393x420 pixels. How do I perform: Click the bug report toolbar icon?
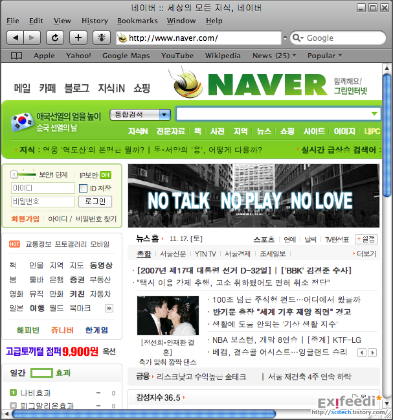click(102, 38)
